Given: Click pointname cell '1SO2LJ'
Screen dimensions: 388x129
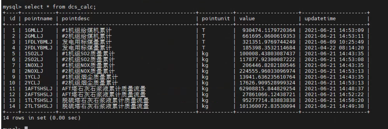Looking at the screenshot, I should tap(34, 54).
